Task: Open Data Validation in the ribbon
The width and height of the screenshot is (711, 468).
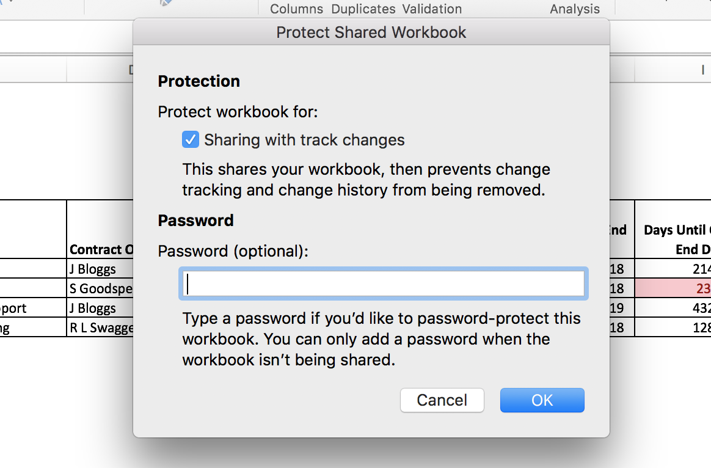Action: (x=431, y=9)
